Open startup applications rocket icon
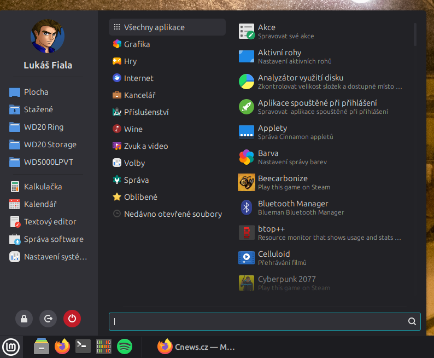 pyautogui.click(x=247, y=107)
